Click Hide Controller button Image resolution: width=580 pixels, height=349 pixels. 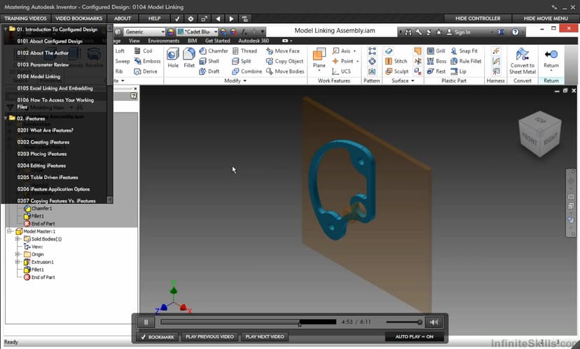point(478,18)
